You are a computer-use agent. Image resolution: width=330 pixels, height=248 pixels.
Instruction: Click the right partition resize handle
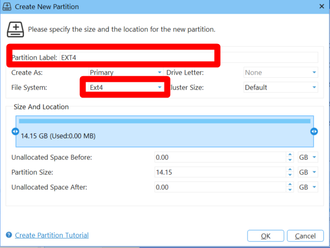coord(314,131)
